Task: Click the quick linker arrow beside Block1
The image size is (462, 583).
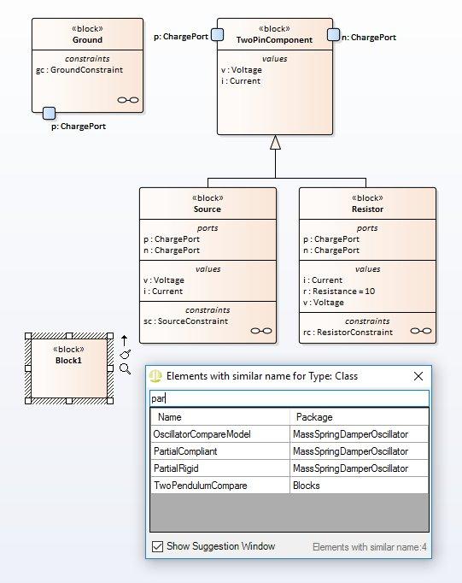Action: coord(124,340)
